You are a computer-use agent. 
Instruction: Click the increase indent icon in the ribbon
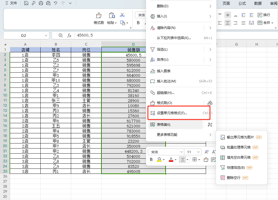pyautogui.click(x=251, y=15)
